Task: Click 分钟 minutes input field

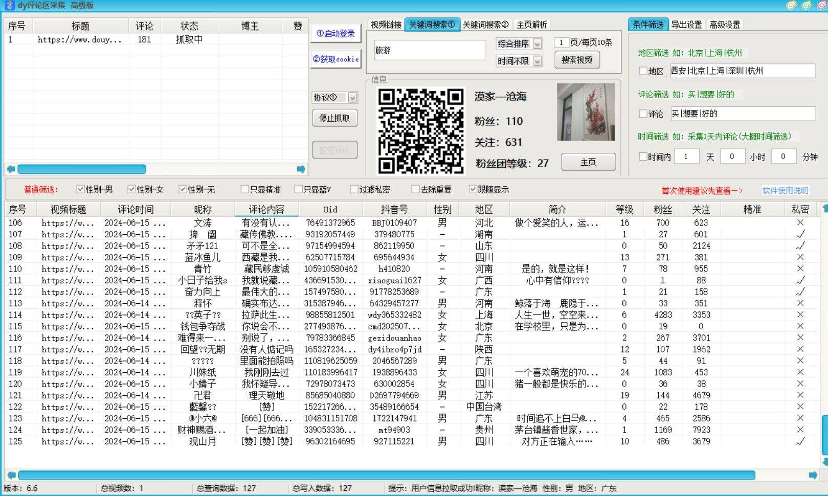Action: click(784, 156)
